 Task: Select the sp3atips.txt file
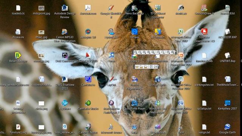(x=204, y=103)
